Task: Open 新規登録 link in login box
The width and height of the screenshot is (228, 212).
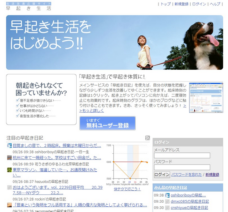Action: click(x=212, y=175)
